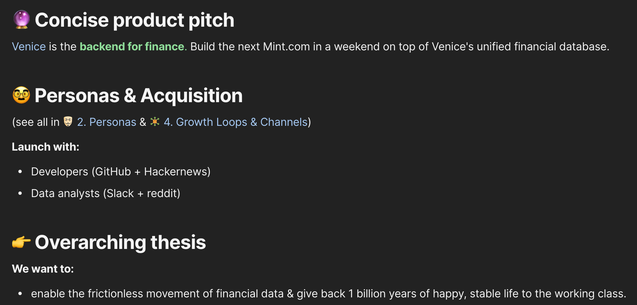Place cursor in Overarching thesis heading
This screenshot has height=305, width=637.
tap(120, 242)
